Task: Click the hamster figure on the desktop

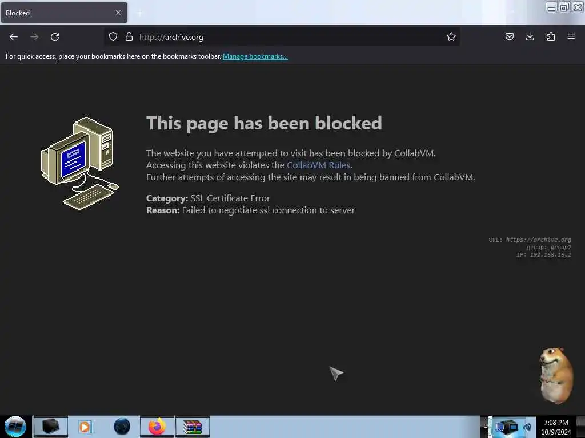Action: (556, 375)
